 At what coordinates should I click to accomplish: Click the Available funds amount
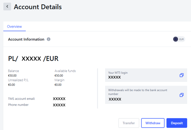tap(59, 75)
